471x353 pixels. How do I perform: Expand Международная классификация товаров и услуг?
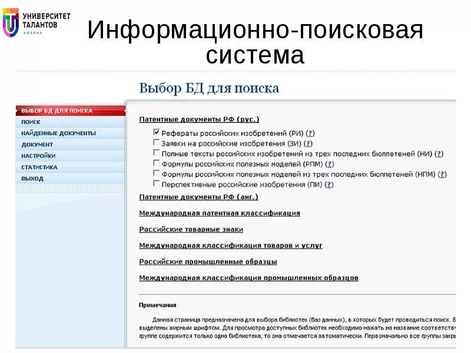click(x=231, y=246)
